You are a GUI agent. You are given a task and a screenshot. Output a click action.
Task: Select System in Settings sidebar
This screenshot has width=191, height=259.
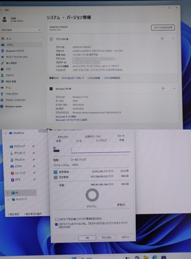coord(21,45)
